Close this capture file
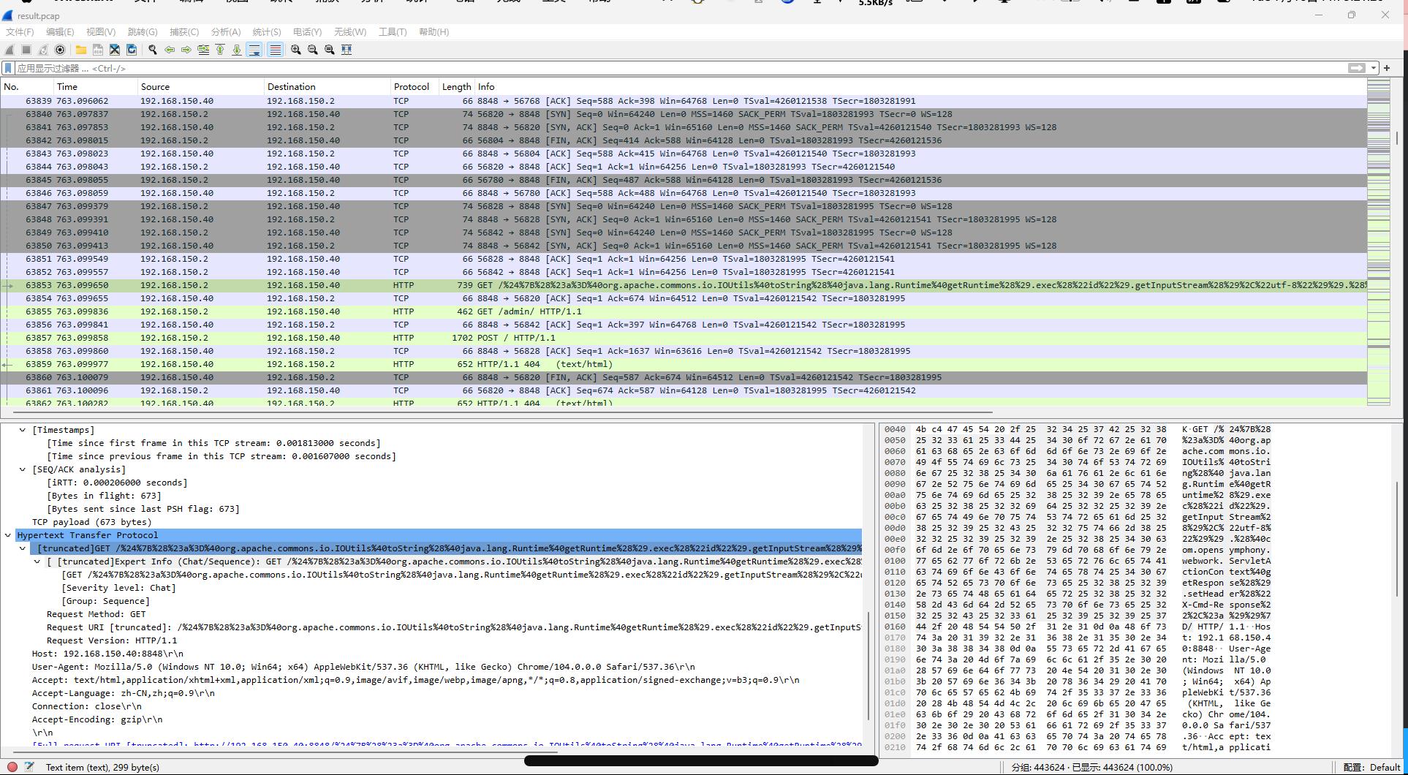1408x775 pixels. tap(115, 50)
